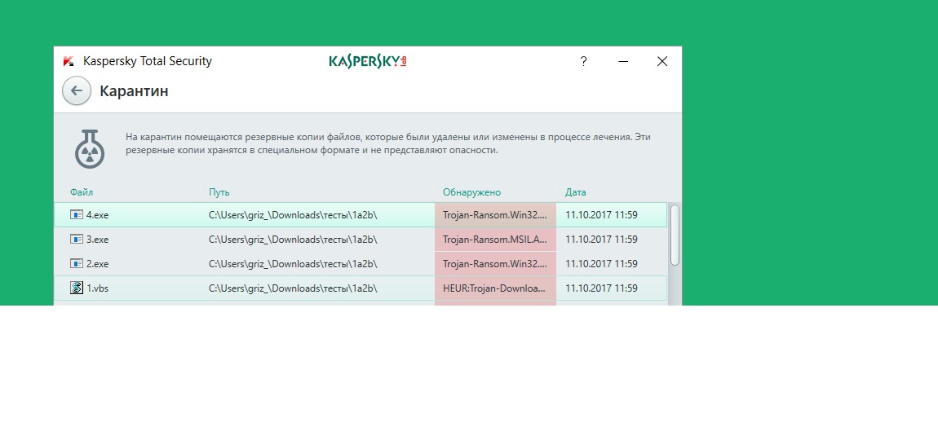Click the date cell of the 3.exe row
This screenshot has width=938, height=440.
click(x=601, y=239)
